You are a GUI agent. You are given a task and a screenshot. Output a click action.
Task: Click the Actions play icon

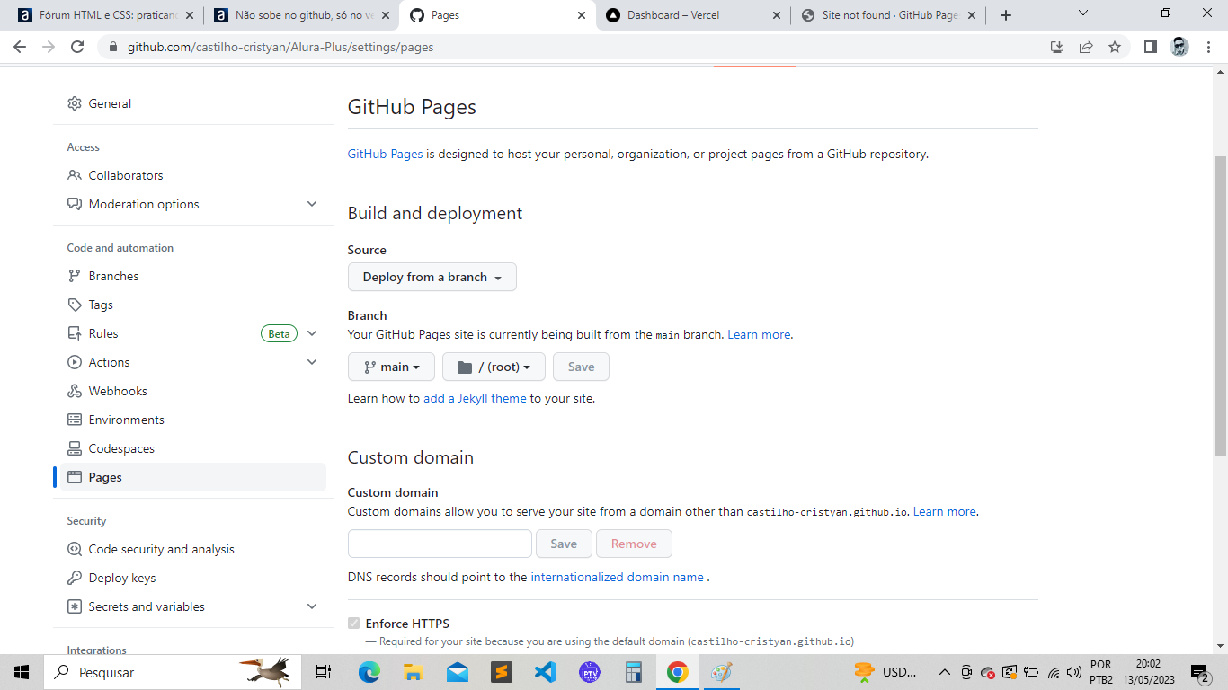point(75,362)
